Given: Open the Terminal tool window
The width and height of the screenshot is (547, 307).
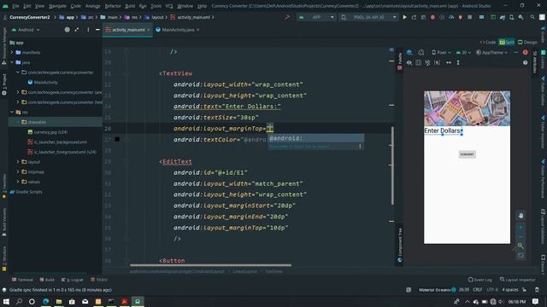Looking at the screenshot, I should coord(23,280).
